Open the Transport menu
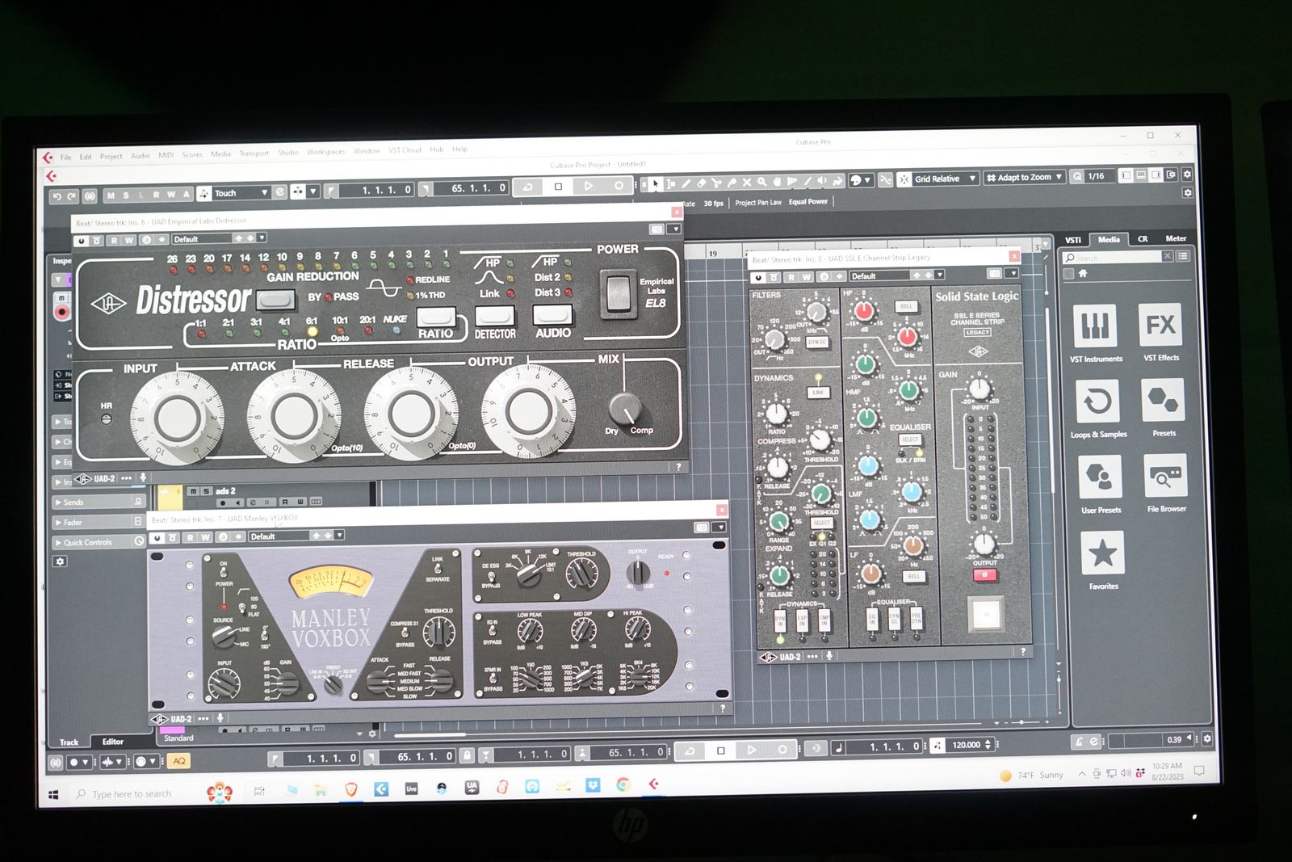This screenshot has height=862, width=1292. (254, 153)
